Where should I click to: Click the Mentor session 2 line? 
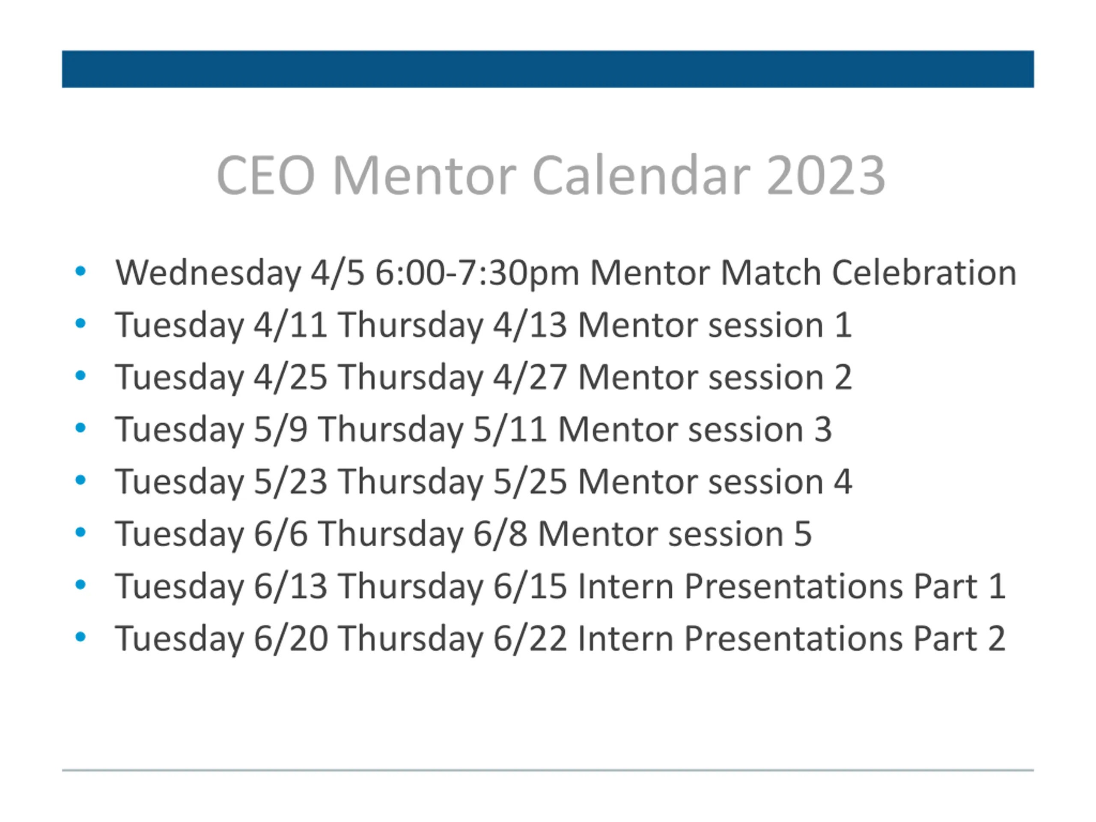(484, 378)
